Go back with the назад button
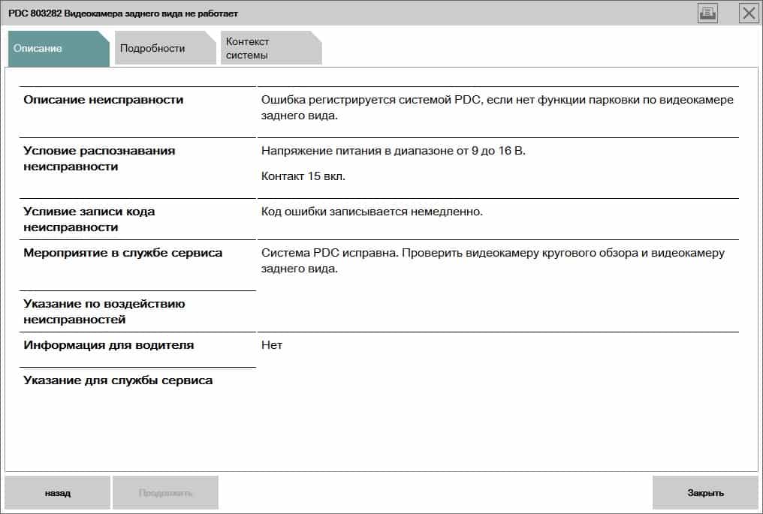 click(57, 492)
